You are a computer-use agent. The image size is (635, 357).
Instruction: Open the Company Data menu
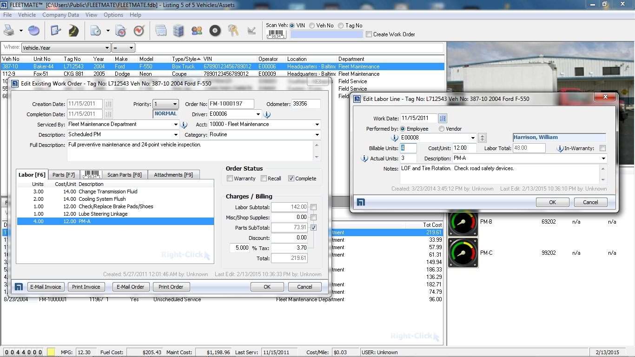[60, 15]
